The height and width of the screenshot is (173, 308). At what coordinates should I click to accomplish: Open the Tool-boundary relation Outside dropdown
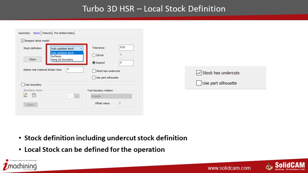point(111,96)
